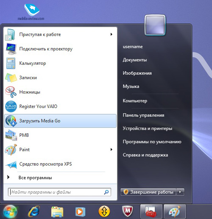This screenshot has height=219, width=212.
Task: Select PMB text entry
Action: [24, 135]
